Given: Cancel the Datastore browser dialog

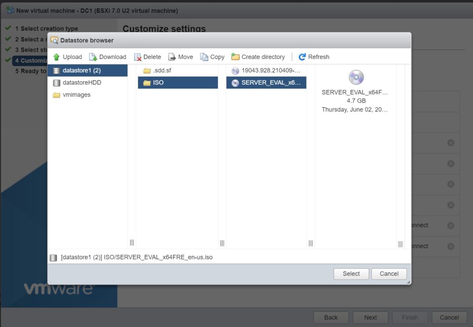Looking at the screenshot, I should click(389, 274).
